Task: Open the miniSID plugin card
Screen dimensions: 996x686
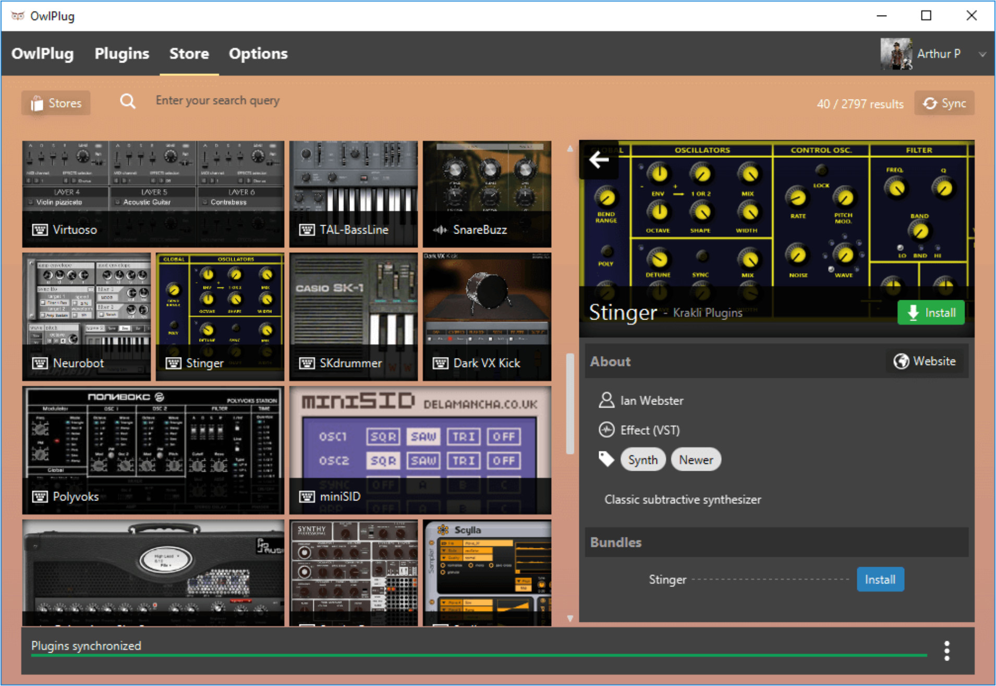Action: pos(420,450)
